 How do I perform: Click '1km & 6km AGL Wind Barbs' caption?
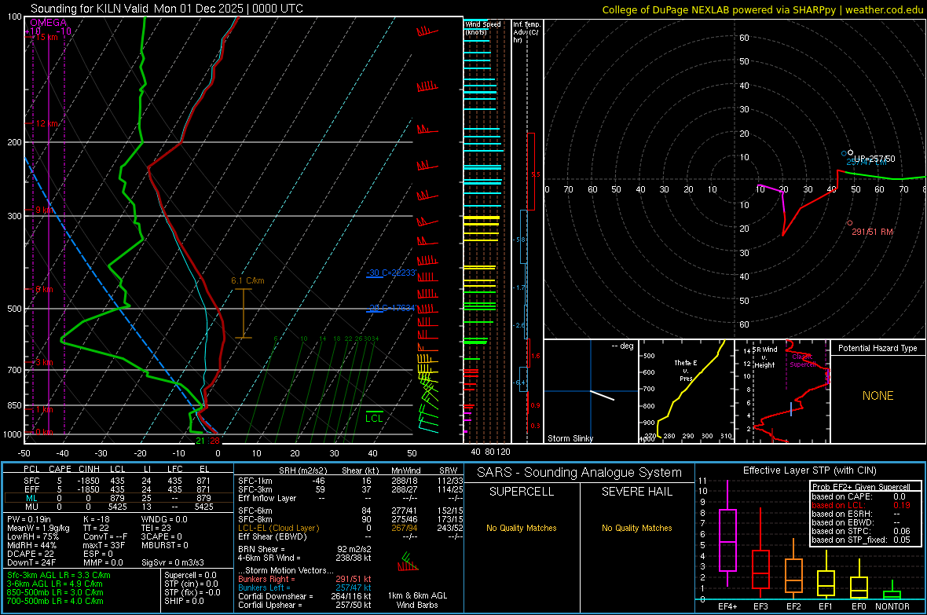tap(417, 600)
